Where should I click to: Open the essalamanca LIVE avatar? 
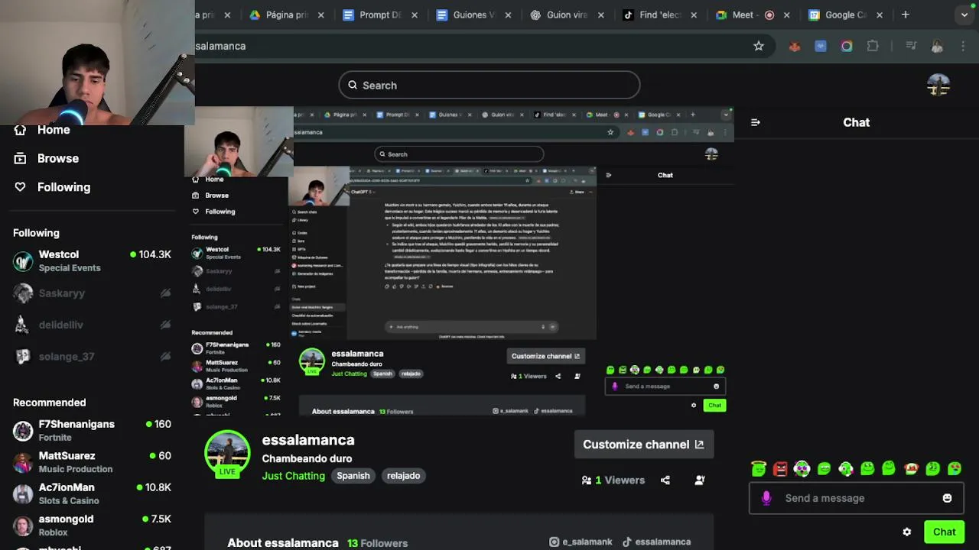pos(227,454)
